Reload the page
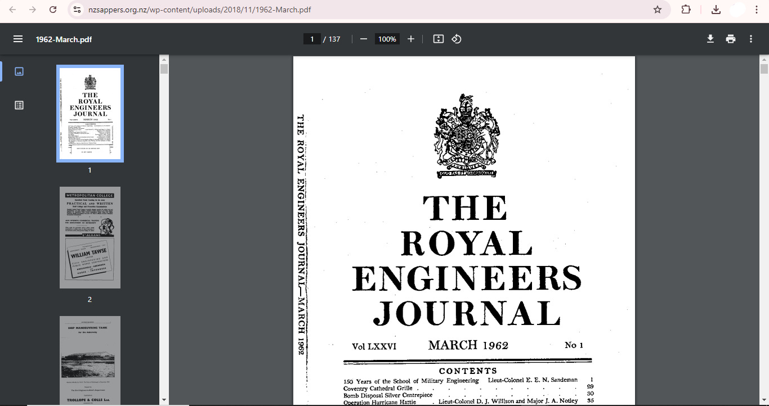 (x=53, y=10)
